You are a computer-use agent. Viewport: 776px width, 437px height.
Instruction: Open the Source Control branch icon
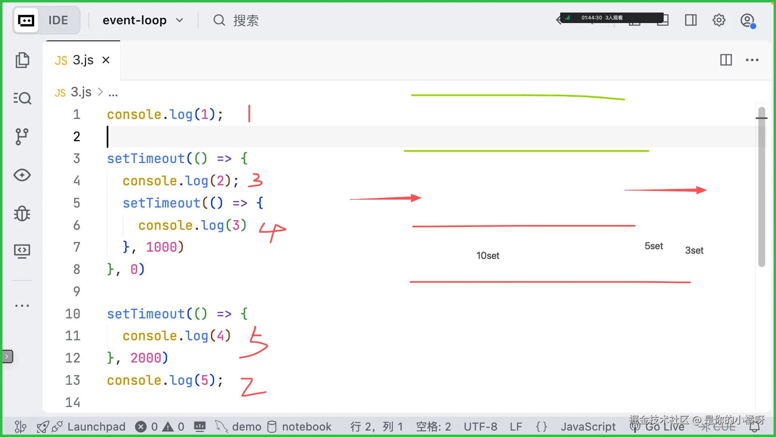point(22,137)
